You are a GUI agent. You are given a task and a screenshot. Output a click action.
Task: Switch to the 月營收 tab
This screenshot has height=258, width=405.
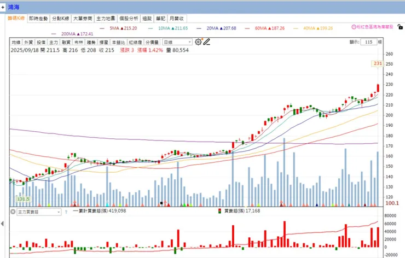[177, 19]
